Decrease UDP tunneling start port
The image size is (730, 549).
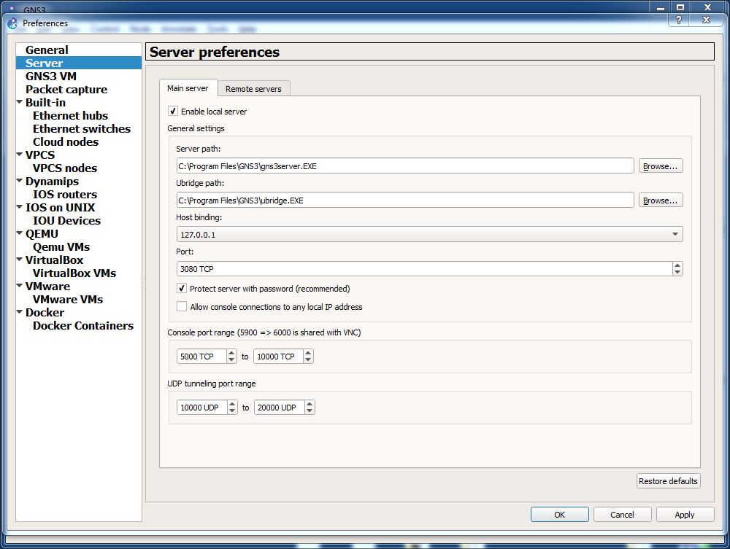pos(232,411)
